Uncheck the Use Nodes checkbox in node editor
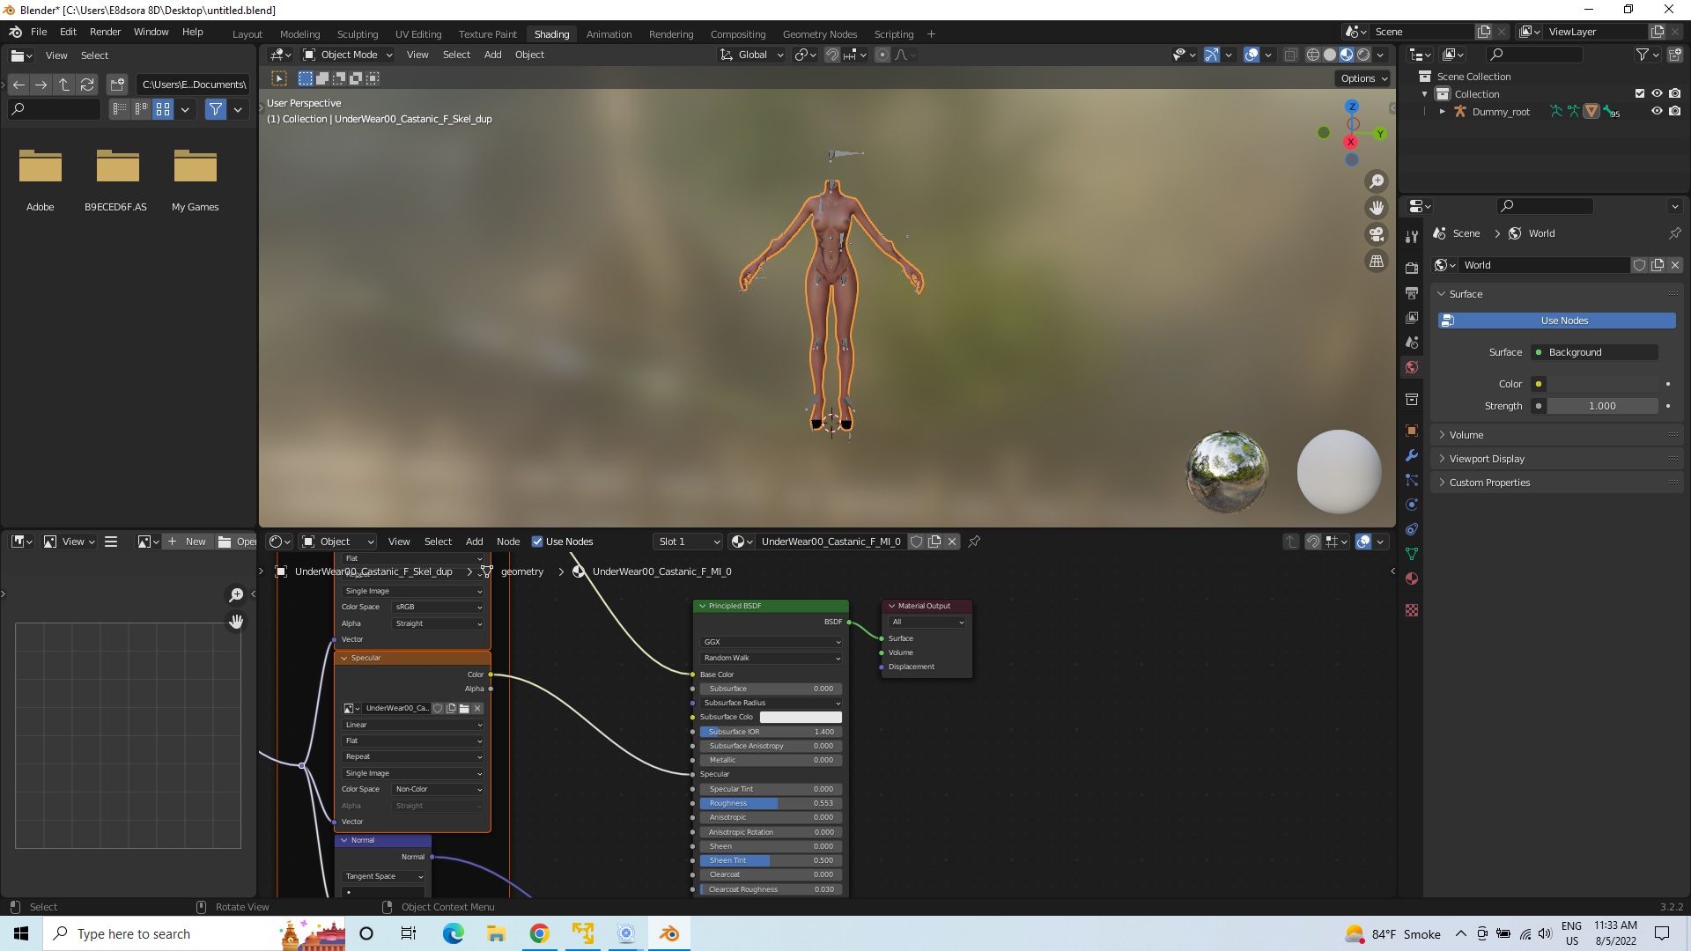Image resolution: width=1691 pixels, height=951 pixels. (537, 542)
